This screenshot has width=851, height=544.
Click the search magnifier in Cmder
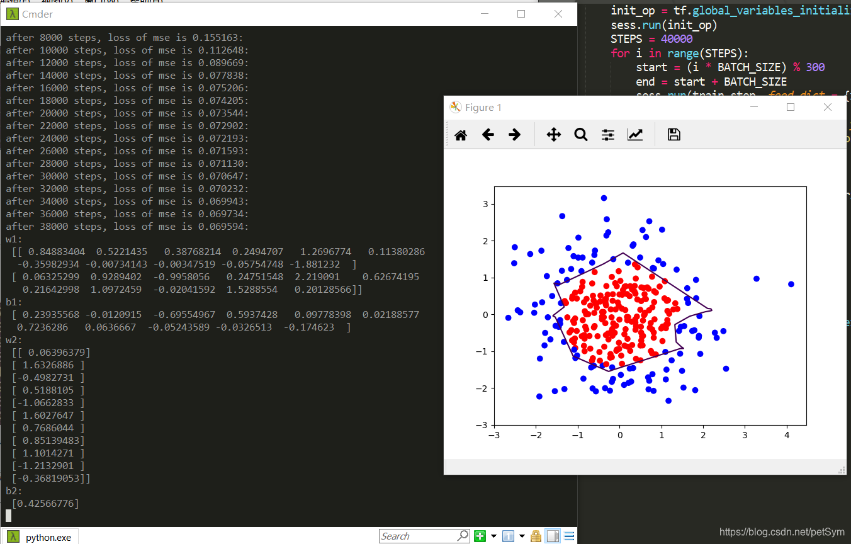coord(463,536)
